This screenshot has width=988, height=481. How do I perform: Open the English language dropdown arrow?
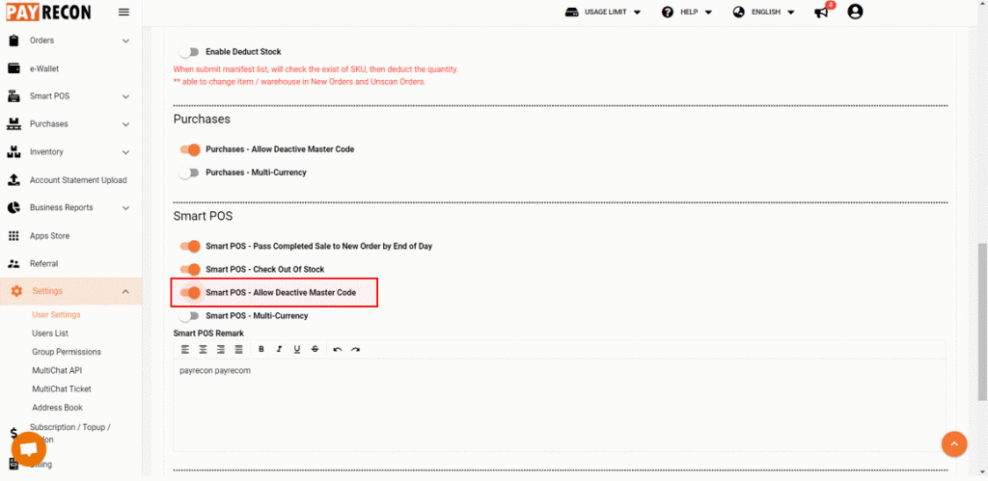(791, 12)
